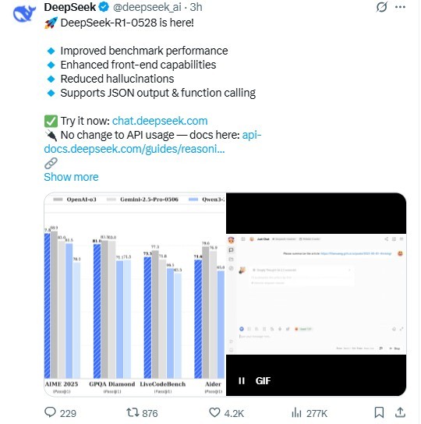
Task: Open the chat demo GIF preview
Action: [316, 295]
